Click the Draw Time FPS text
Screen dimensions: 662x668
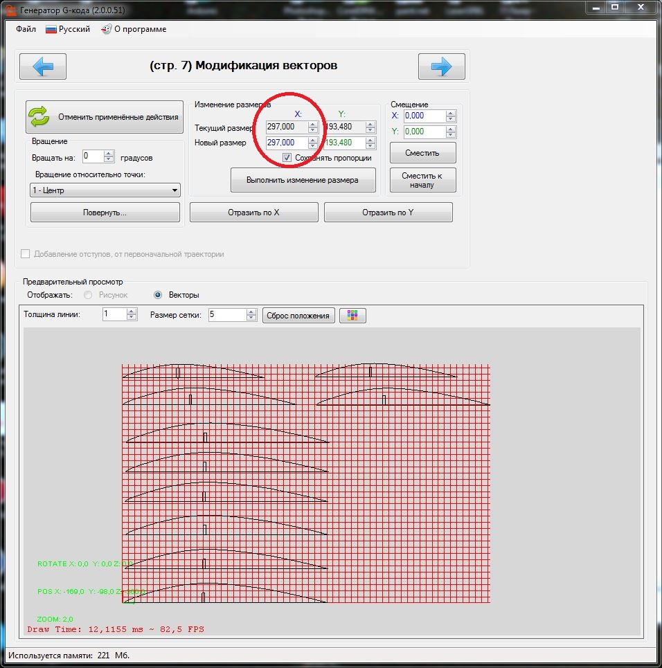[116, 629]
